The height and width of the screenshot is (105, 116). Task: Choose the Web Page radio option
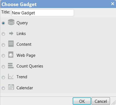(3, 56)
